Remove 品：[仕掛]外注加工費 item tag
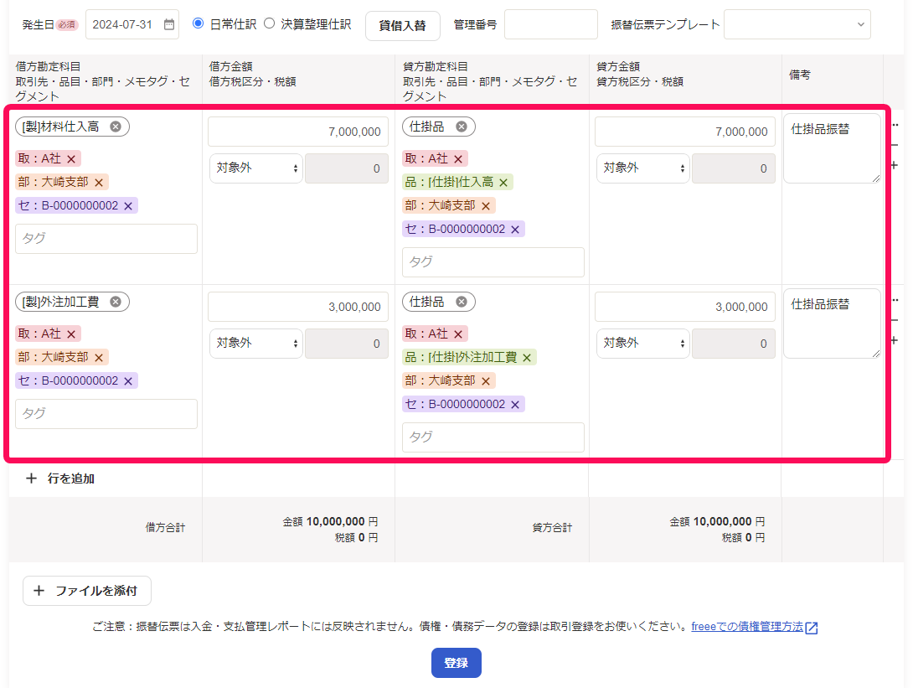 coord(526,358)
